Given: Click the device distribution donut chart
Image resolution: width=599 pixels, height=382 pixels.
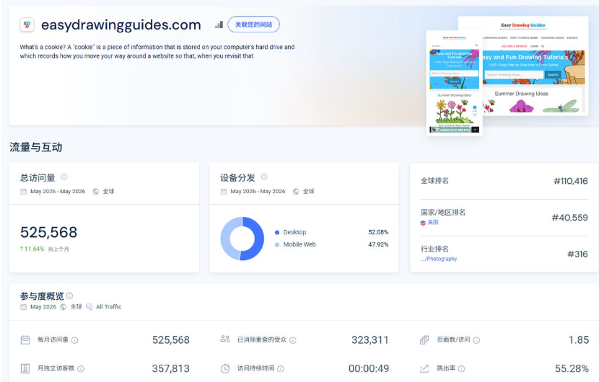Looking at the screenshot, I should click(x=242, y=239).
